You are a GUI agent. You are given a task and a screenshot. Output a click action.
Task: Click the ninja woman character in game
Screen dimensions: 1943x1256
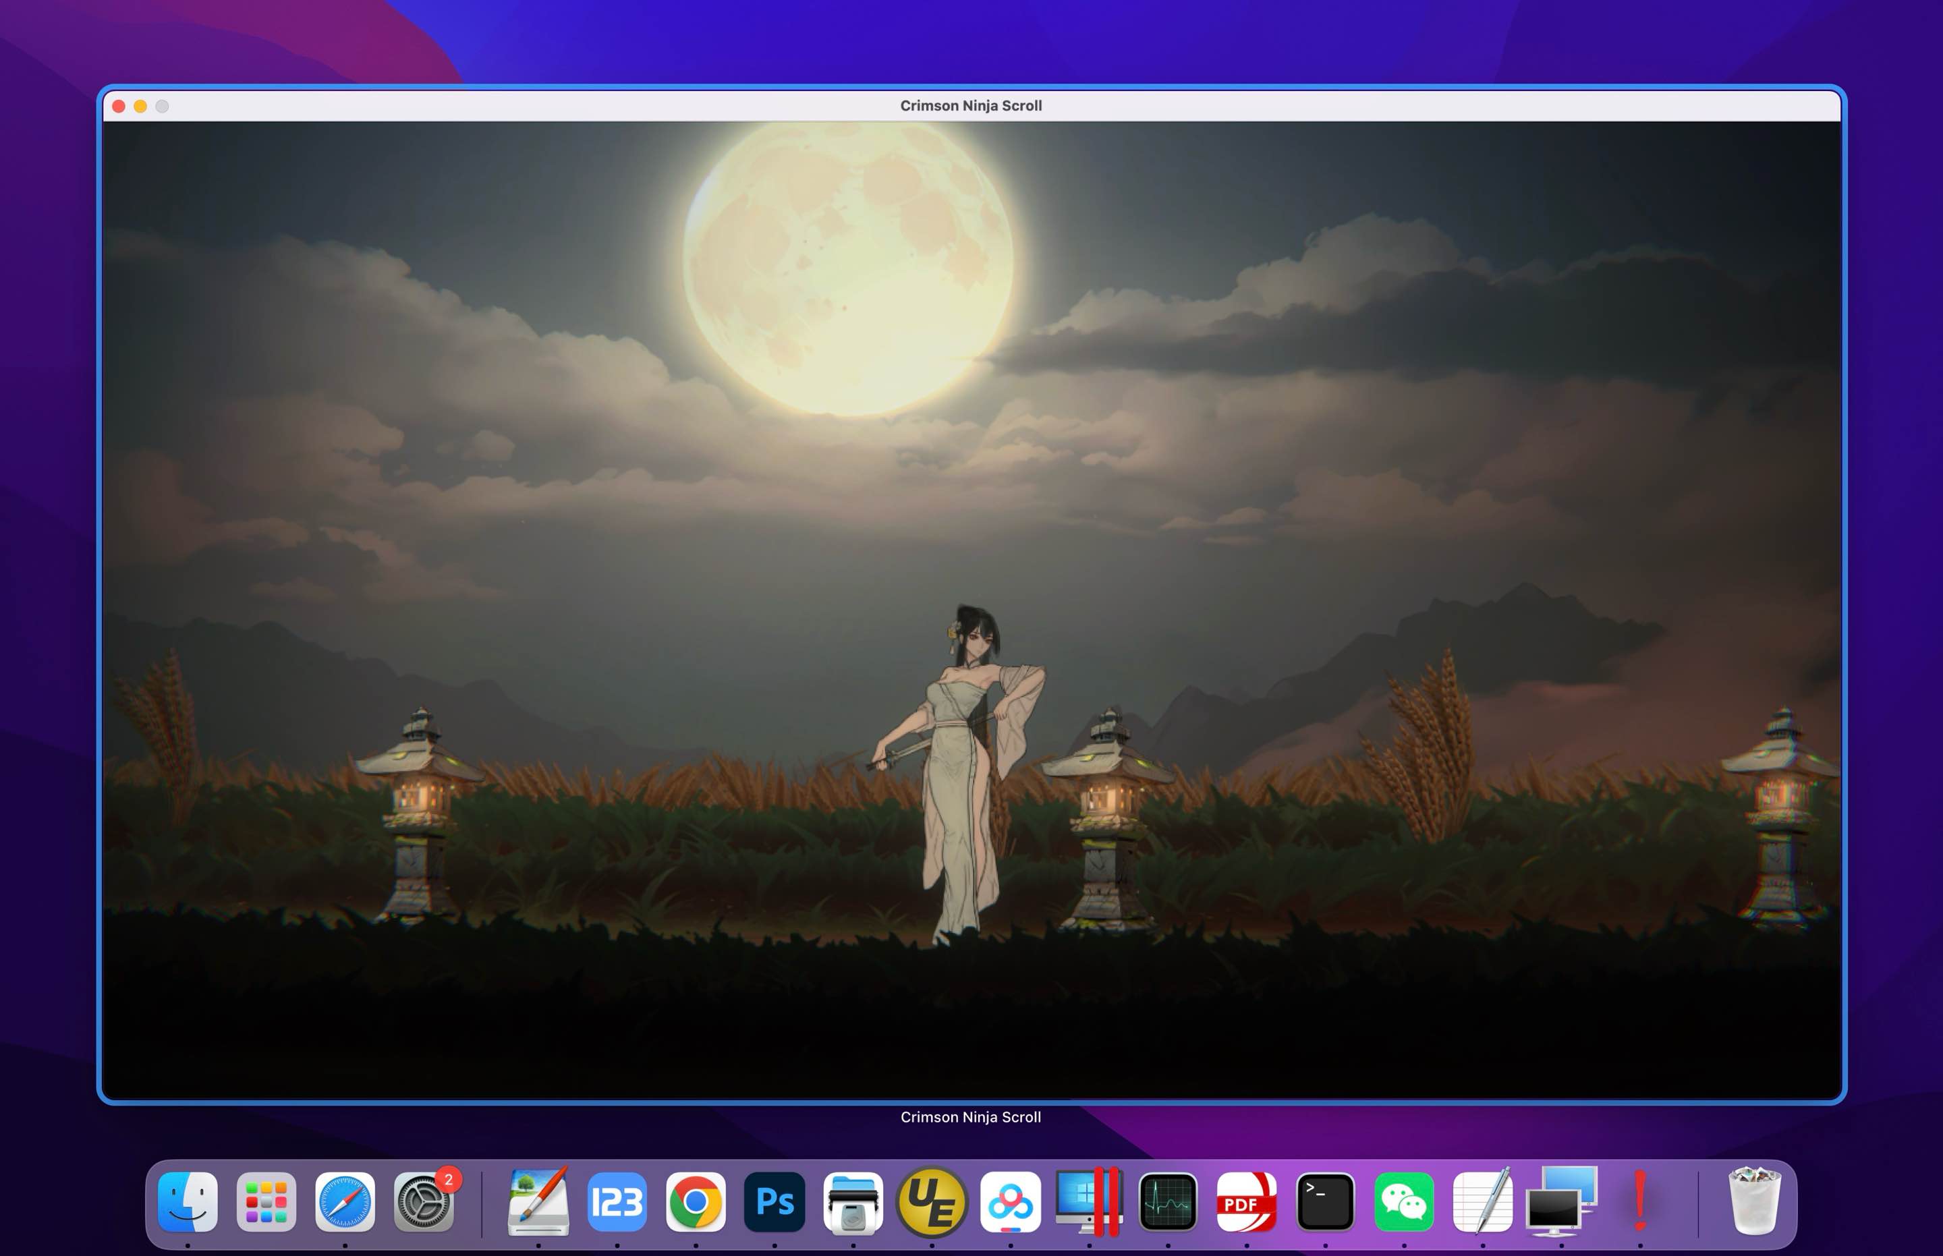959,775
